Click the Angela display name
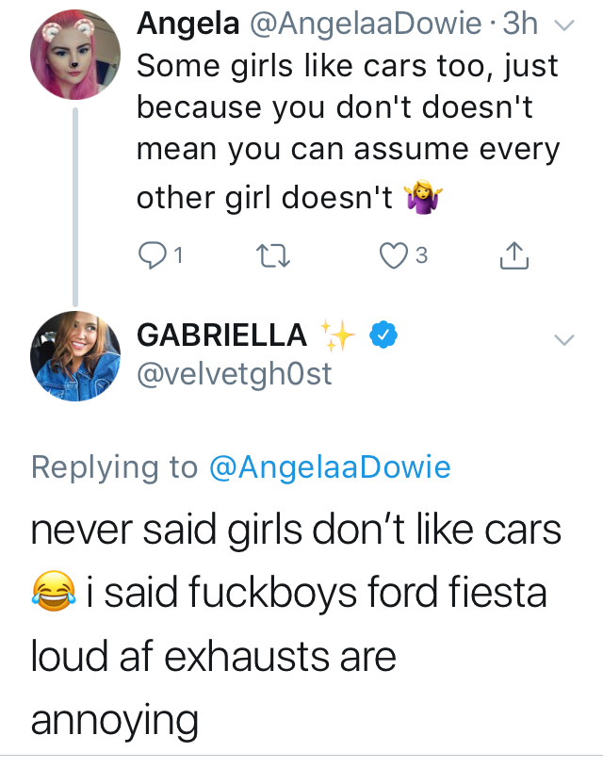Image resolution: width=603 pixels, height=768 pixels. 188,24
